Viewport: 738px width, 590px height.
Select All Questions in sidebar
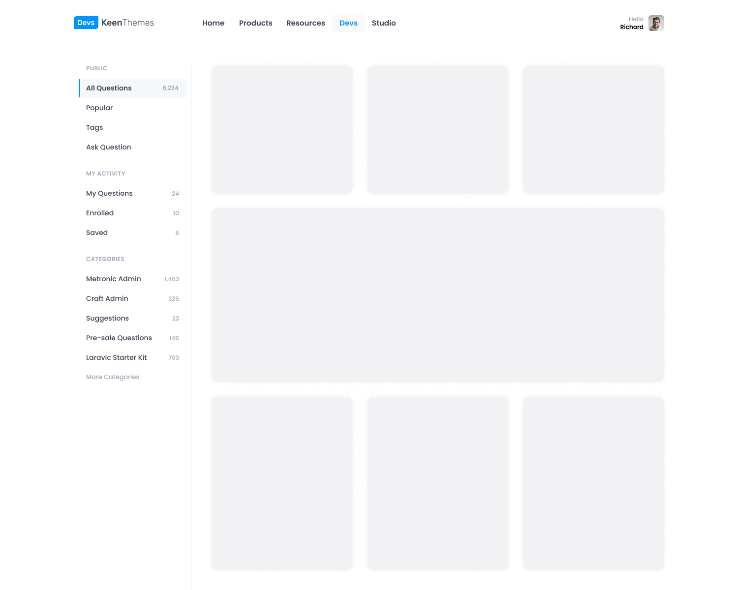109,88
